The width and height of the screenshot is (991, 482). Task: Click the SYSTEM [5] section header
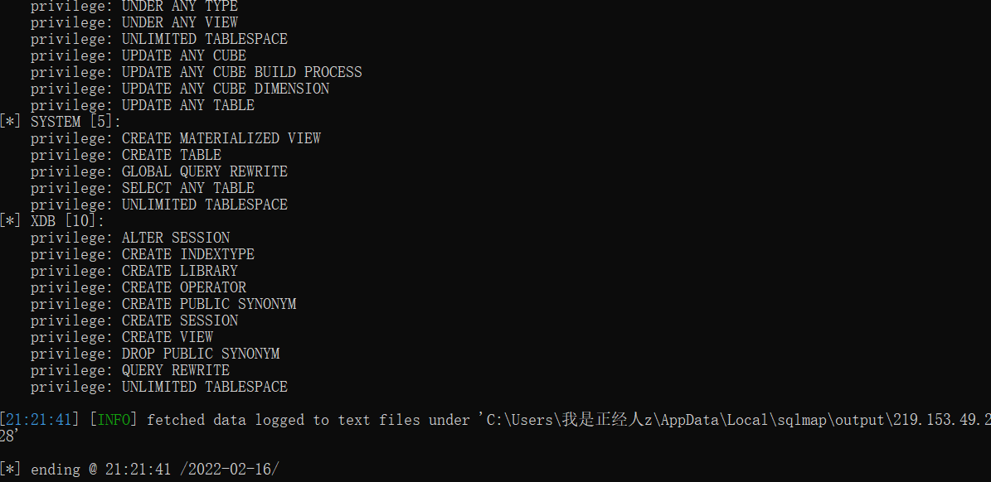click(x=75, y=122)
